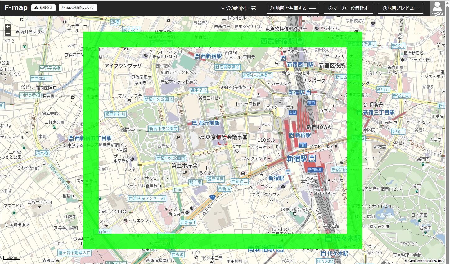Open the ③地図プレビュー step
Viewport: 450px width, 264px height.
pyautogui.click(x=401, y=8)
